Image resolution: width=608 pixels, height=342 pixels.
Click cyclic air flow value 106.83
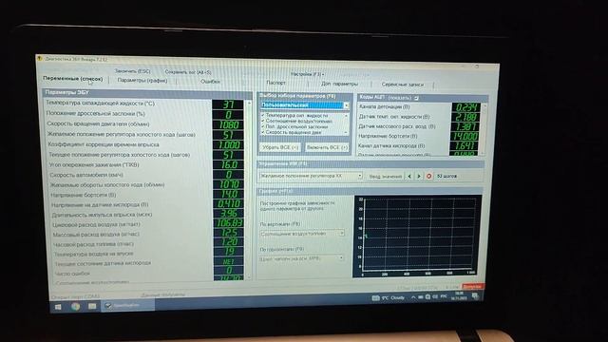pyautogui.click(x=229, y=223)
